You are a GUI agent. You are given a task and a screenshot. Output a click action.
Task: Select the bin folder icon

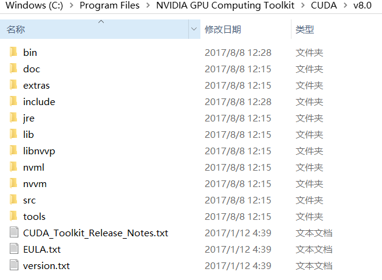13,52
